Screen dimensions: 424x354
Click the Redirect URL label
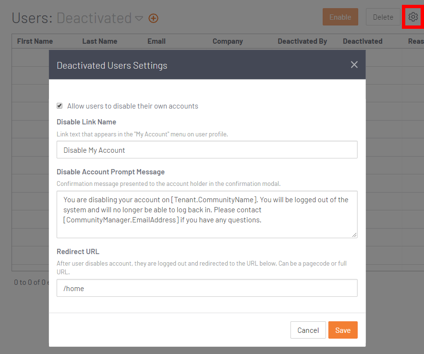pos(78,252)
